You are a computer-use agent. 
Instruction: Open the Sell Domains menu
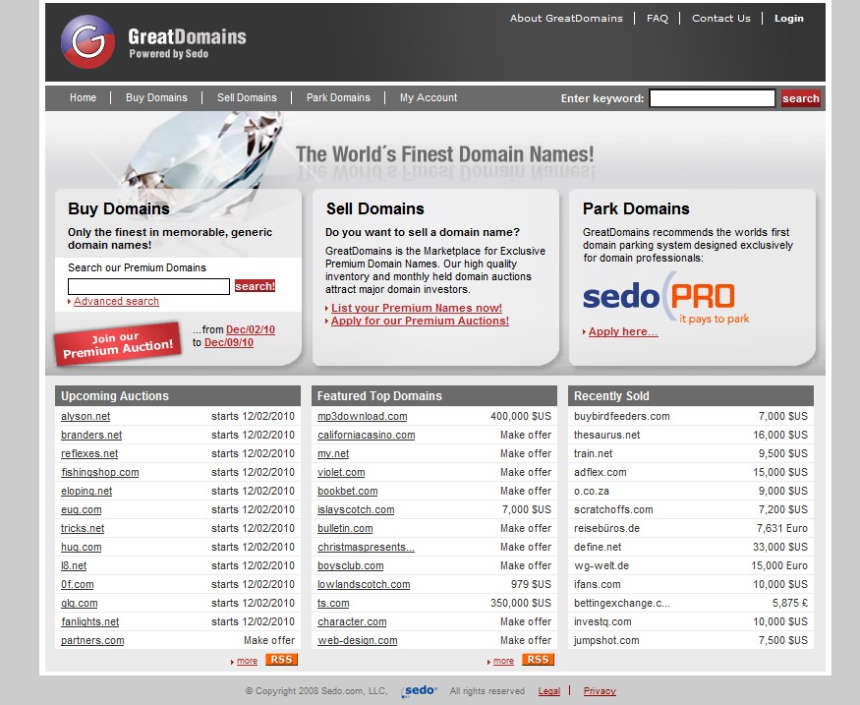point(247,97)
